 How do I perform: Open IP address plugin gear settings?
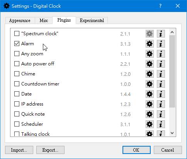pyautogui.click(x=150, y=104)
